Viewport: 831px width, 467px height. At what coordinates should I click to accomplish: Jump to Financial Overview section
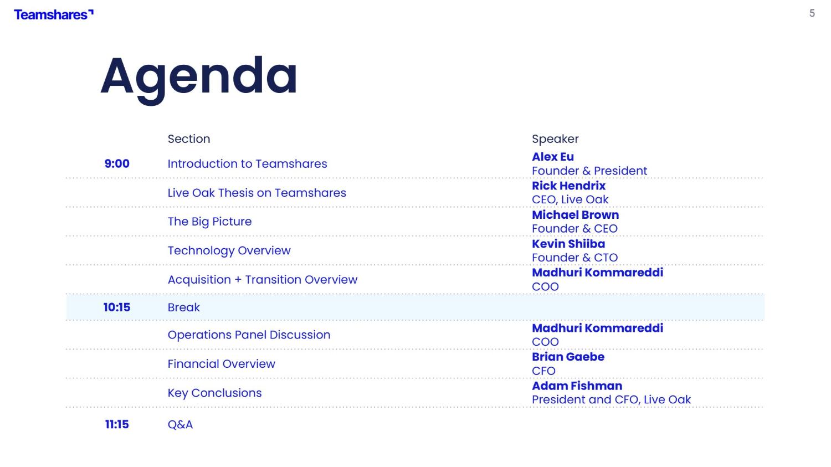(x=221, y=364)
